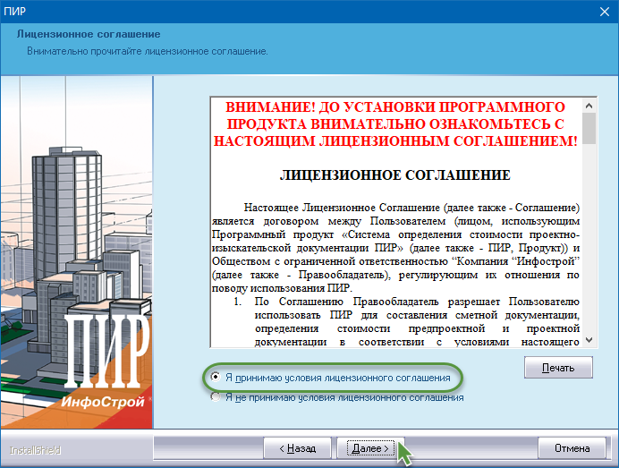Go back with the "Назад" button
This screenshot has height=468, width=619.
297,448
